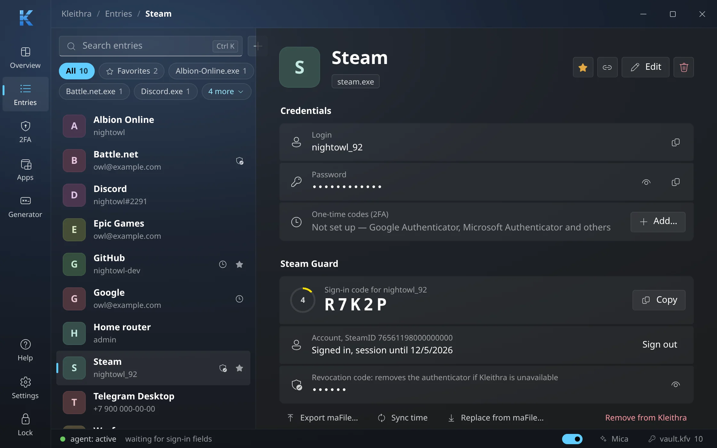Copy the nightowl_92 login value
The height and width of the screenshot is (448, 717).
[x=675, y=142]
